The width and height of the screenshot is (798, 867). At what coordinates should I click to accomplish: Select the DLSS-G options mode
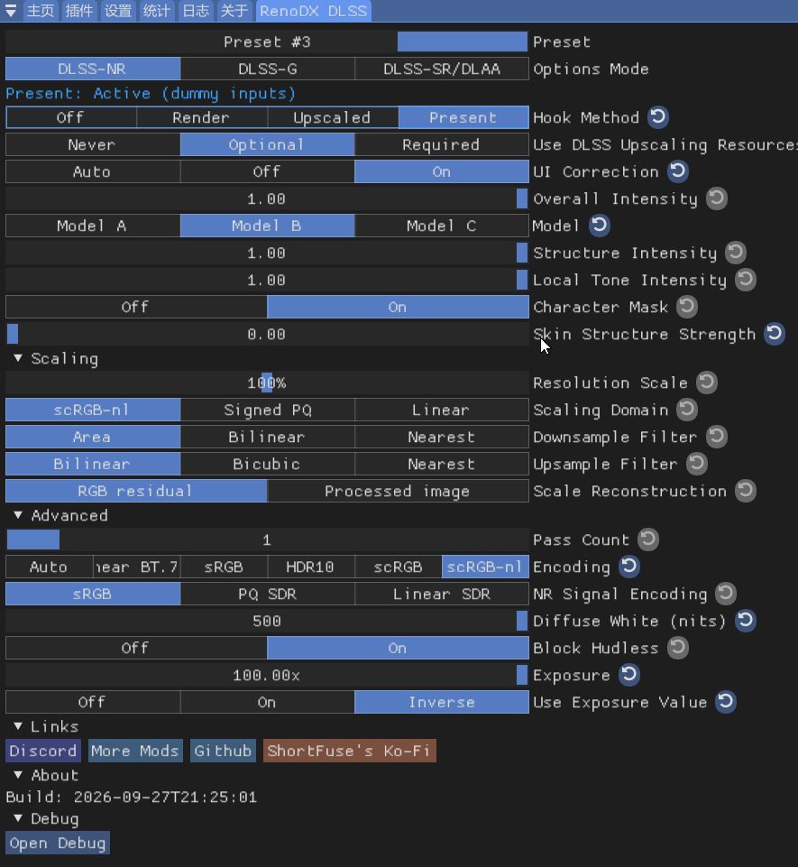[268, 69]
